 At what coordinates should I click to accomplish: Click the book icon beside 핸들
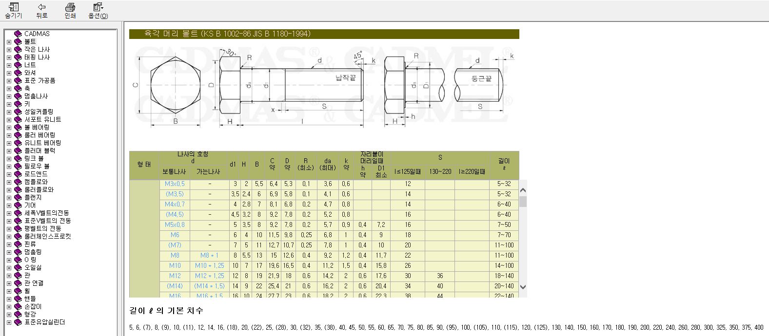pos(18,299)
